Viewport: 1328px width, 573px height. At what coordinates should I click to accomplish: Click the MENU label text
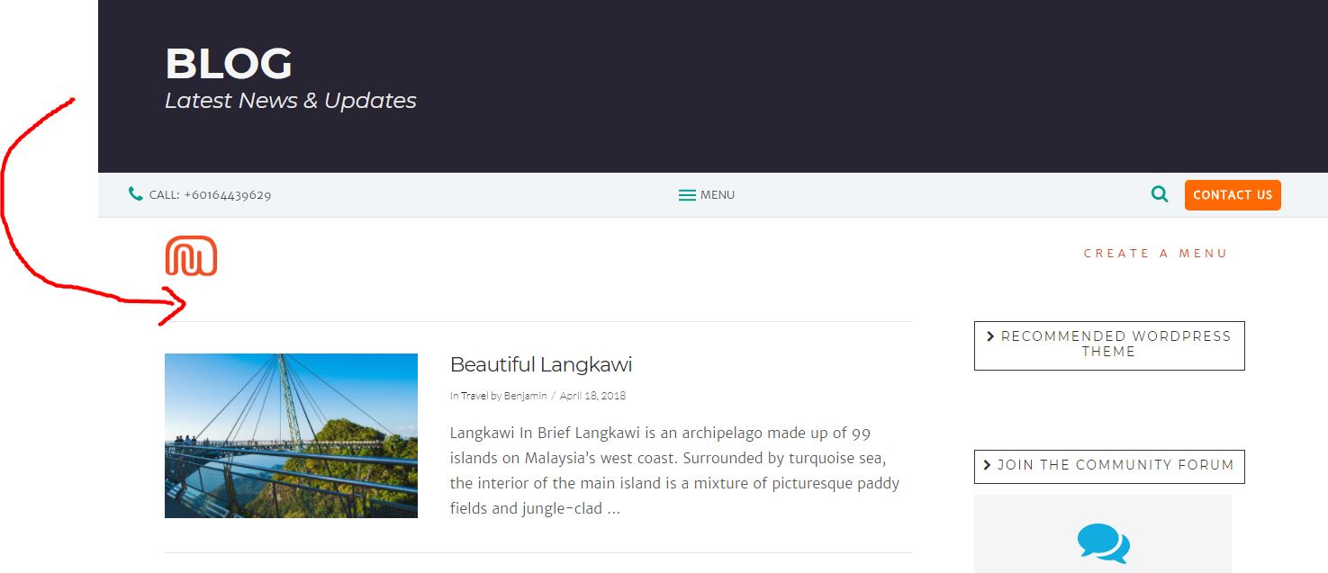718,195
